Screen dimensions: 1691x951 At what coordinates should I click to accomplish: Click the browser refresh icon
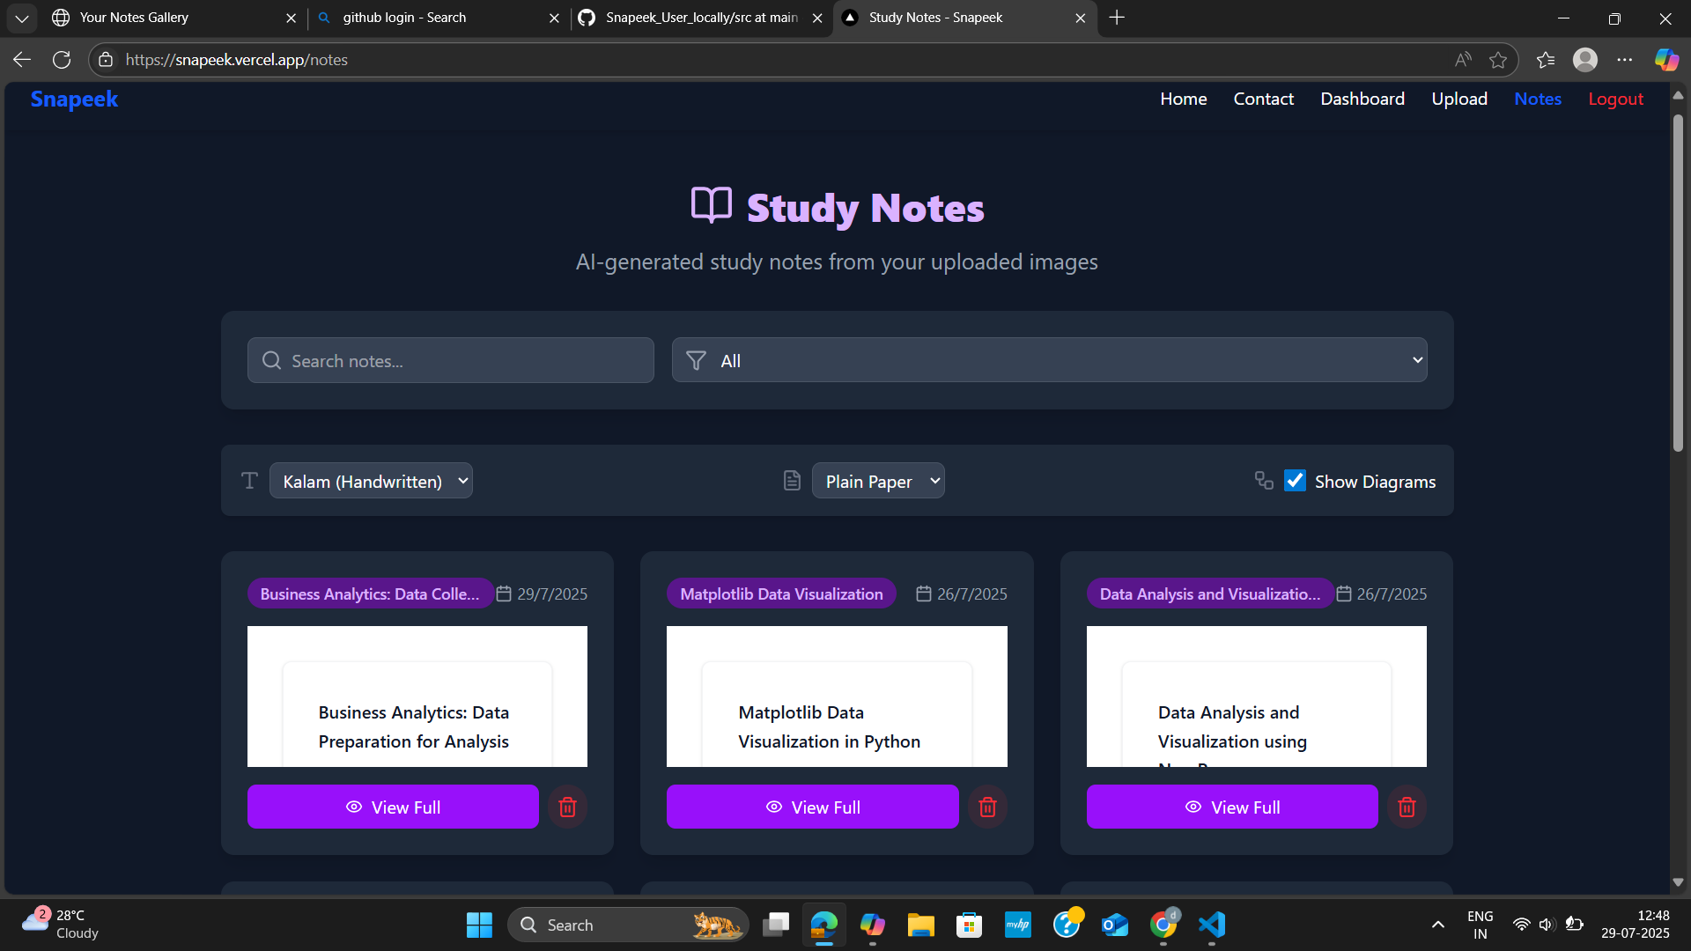point(62,60)
